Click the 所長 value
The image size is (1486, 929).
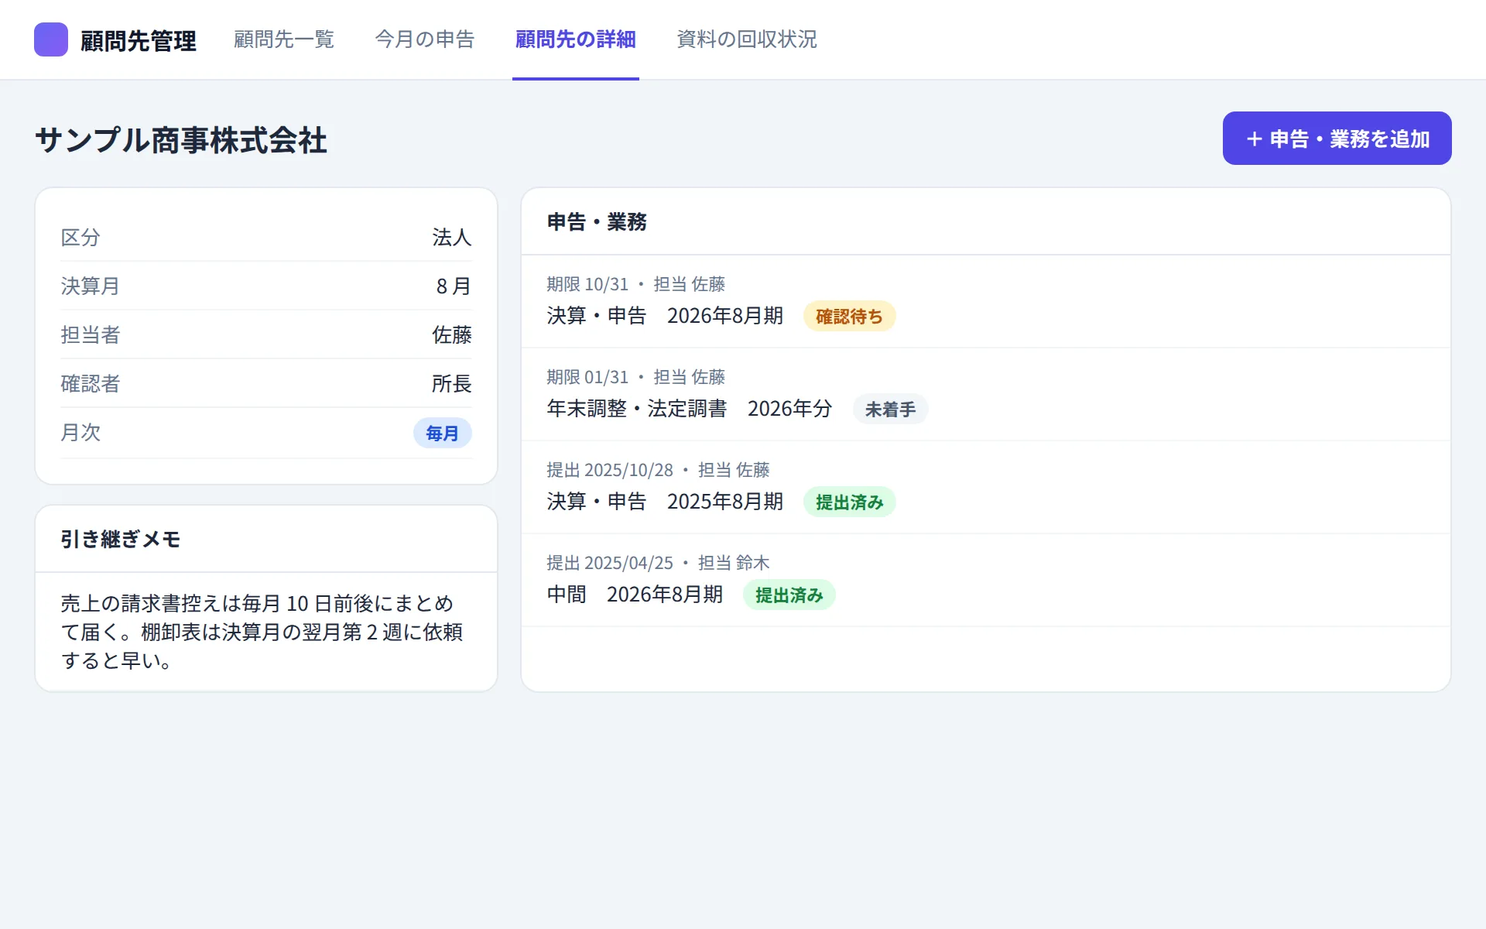[452, 384]
